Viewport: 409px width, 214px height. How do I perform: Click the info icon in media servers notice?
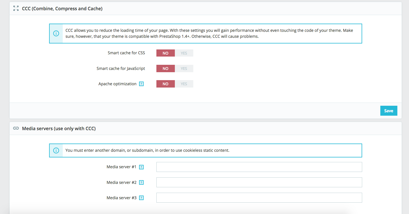click(56, 150)
